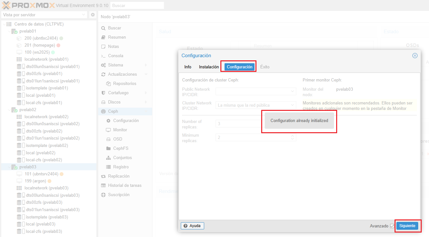Select storage local-zfs (pvelab03)

tap(44, 231)
